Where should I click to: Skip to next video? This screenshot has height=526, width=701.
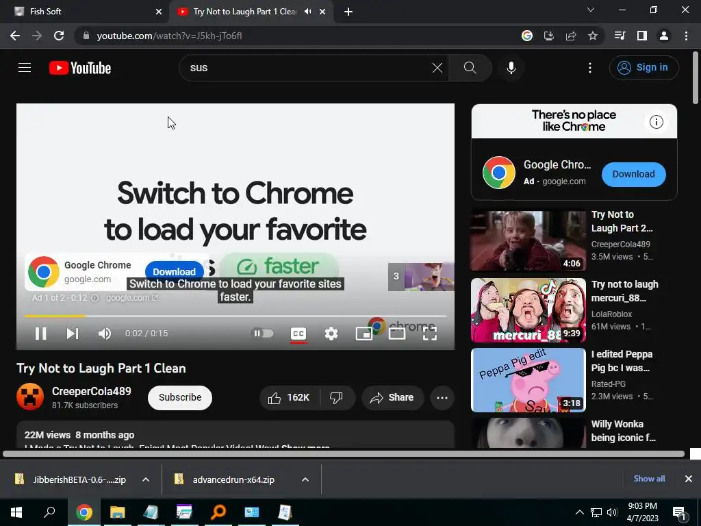[73, 334]
